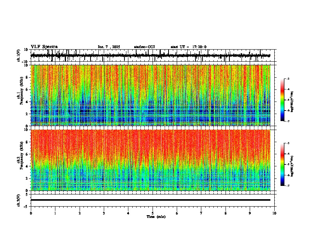Screen dimensions: 309x239
Task: Click the "-3" label on ch.1 color bar
Action: [x=288, y=79]
